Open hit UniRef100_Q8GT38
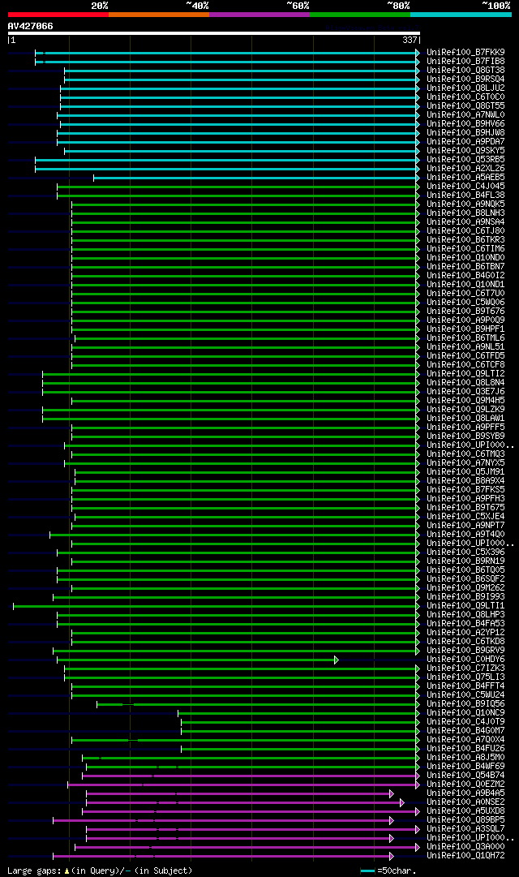Screen dimensions: 519x877 pyautogui.click(x=465, y=71)
